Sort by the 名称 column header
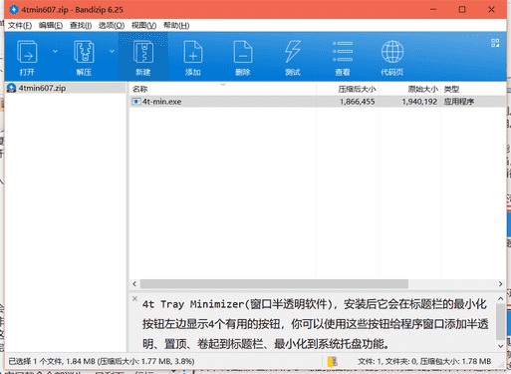The height and width of the screenshot is (374, 511). [x=223, y=89]
